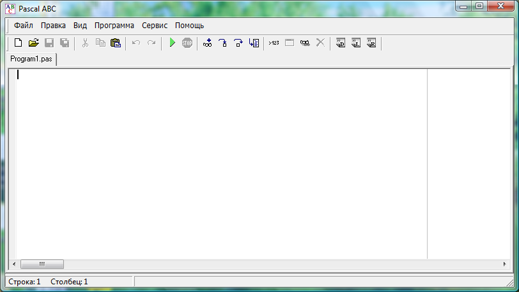
Task: Click the Copy icon in toolbar
Action: coord(100,43)
